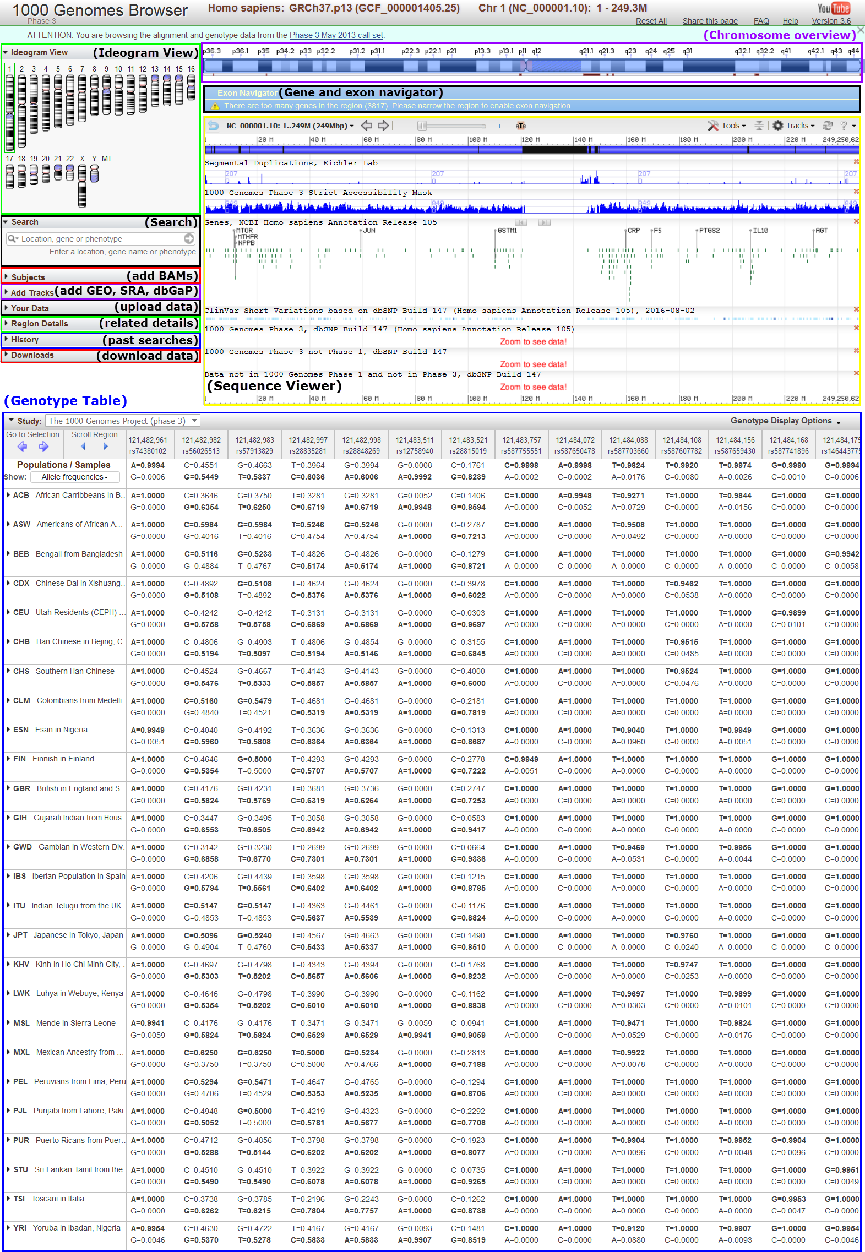Expand the CEU Utah Residents population row

8,612
